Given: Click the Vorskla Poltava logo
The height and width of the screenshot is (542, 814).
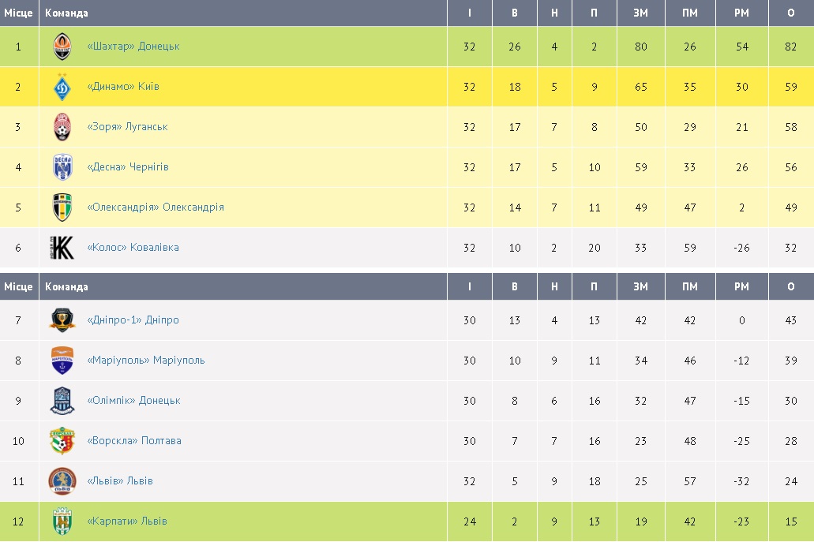Looking at the screenshot, I should point(62,441).
